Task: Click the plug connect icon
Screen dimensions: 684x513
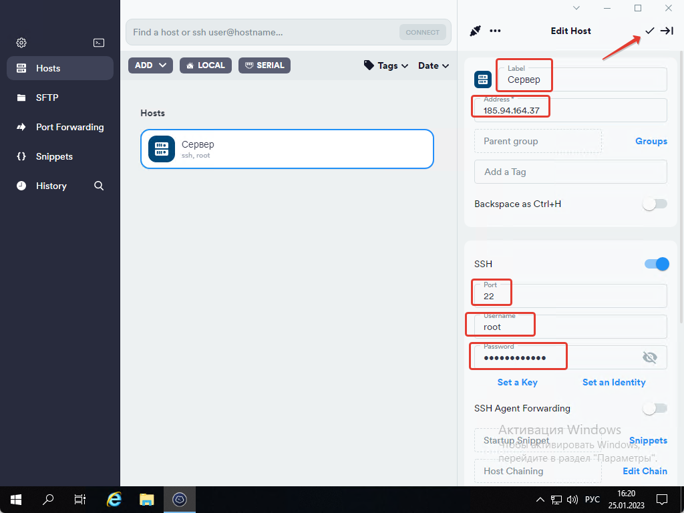Action: pyautogui.click(x=475, y=31)
